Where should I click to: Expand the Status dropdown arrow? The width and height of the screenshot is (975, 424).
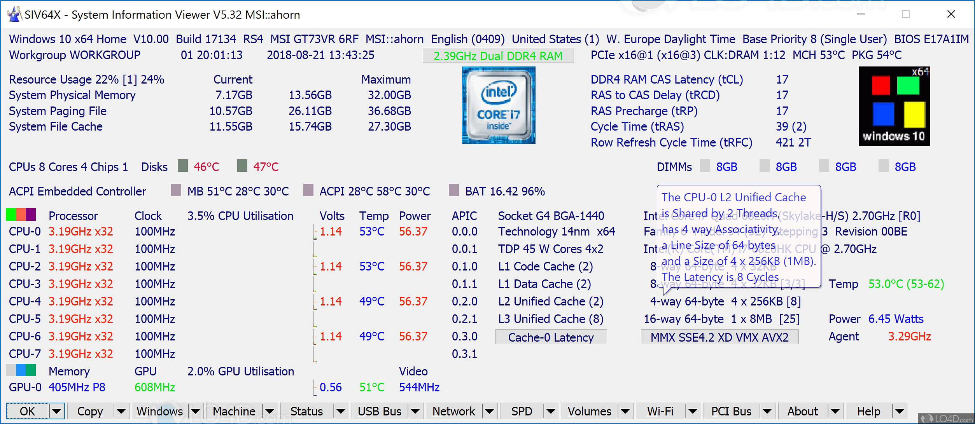tap(341, 411)
